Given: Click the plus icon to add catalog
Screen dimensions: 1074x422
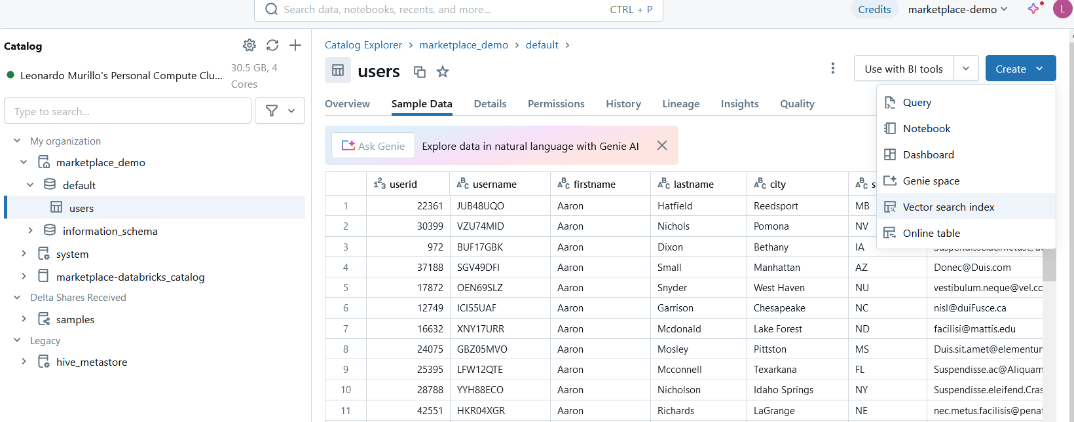Looking at the screenshot, I should pos(295,45).
